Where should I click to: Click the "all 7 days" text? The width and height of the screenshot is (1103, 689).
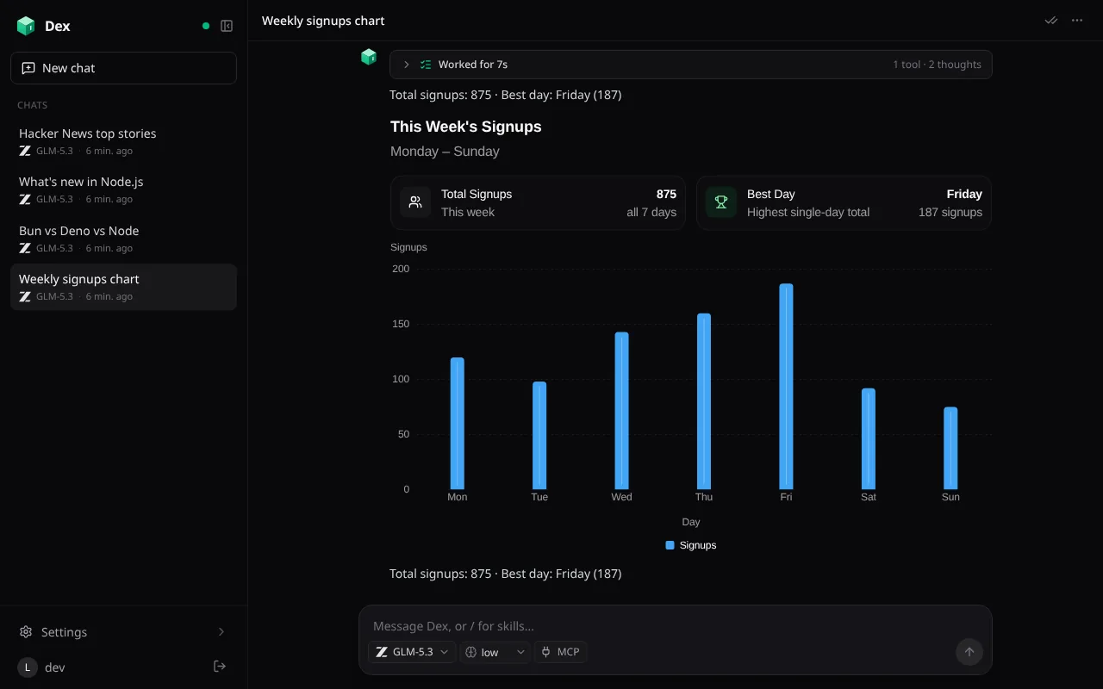(651, 212)
